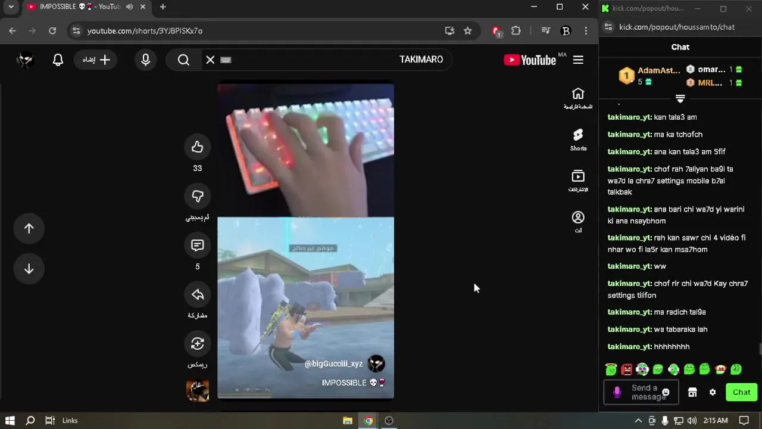Open File Explorer from taskbar
The width and height of the screenshot is (762, 429).
point(348,421)
